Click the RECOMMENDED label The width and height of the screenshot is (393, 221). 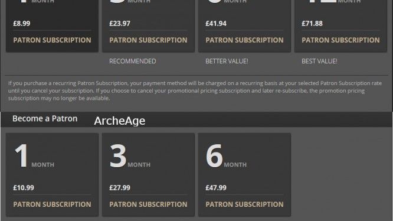tap(133, 61)
